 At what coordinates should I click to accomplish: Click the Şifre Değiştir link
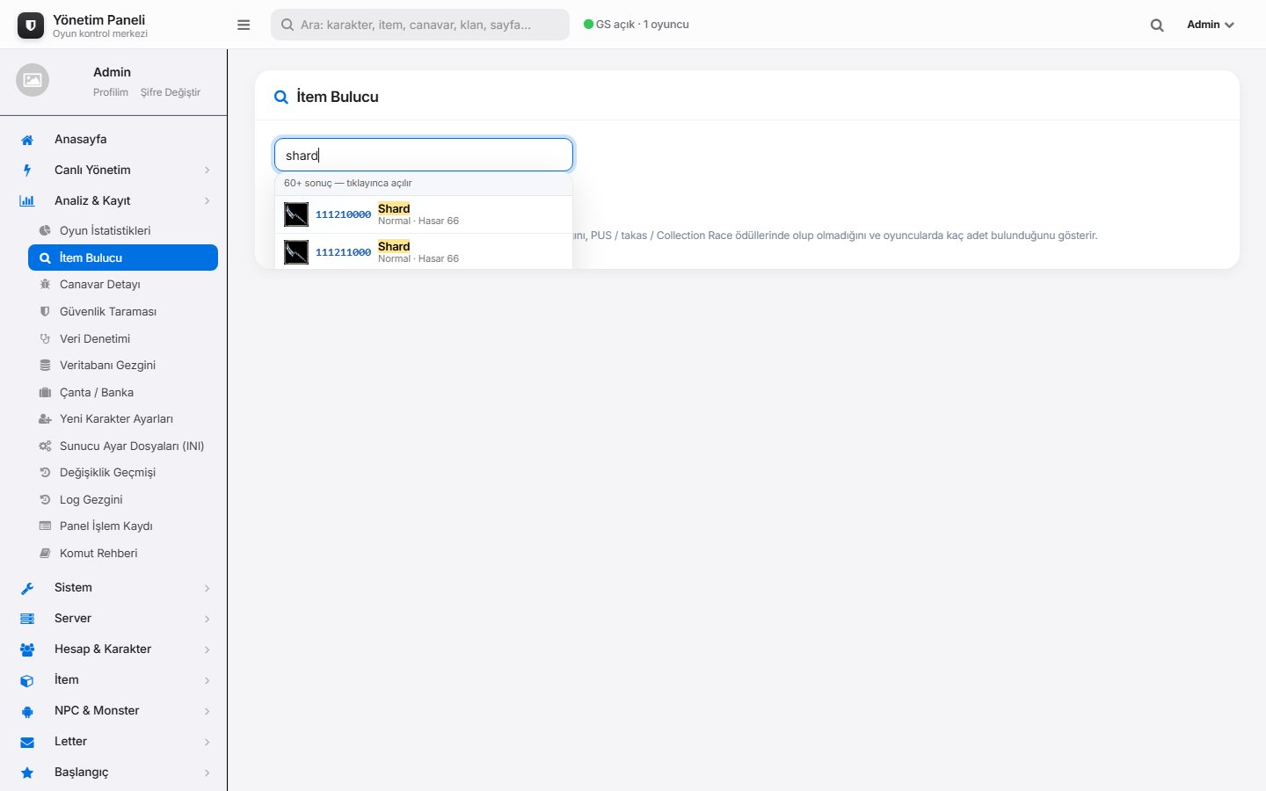tap(171, 92)
